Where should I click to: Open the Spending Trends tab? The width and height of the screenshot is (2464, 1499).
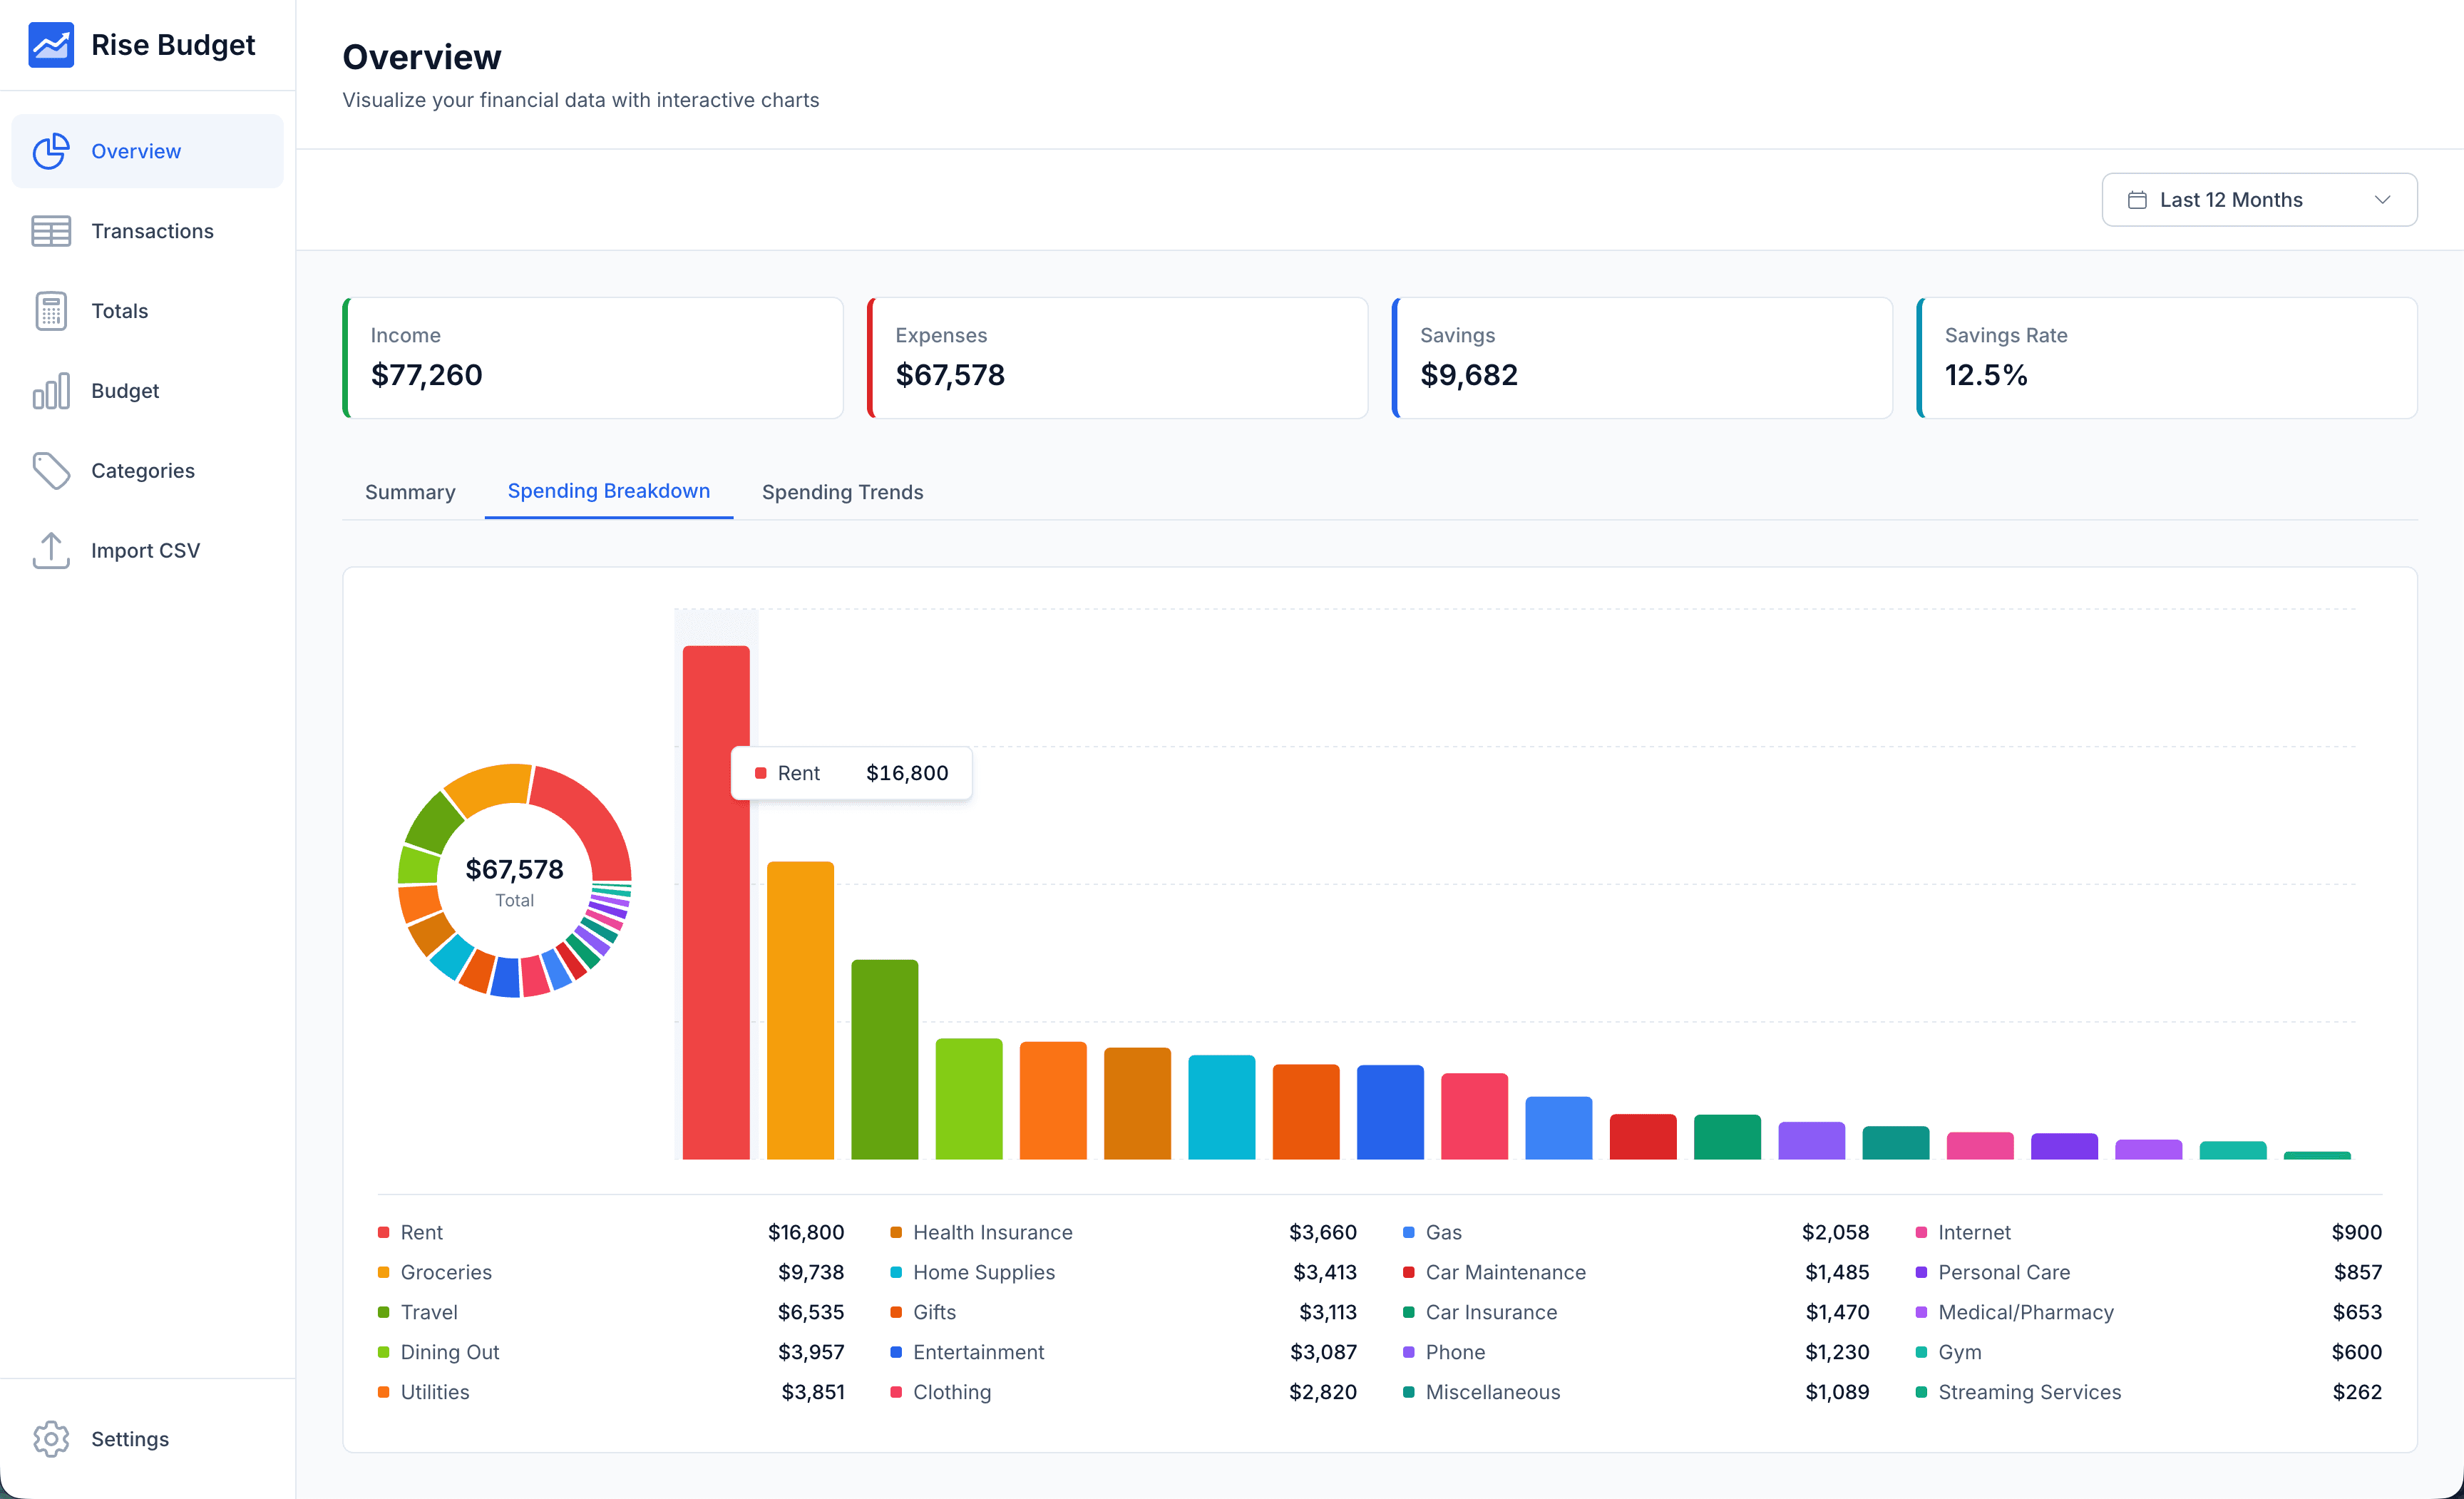pyautogui.click(x=842, y=491)
